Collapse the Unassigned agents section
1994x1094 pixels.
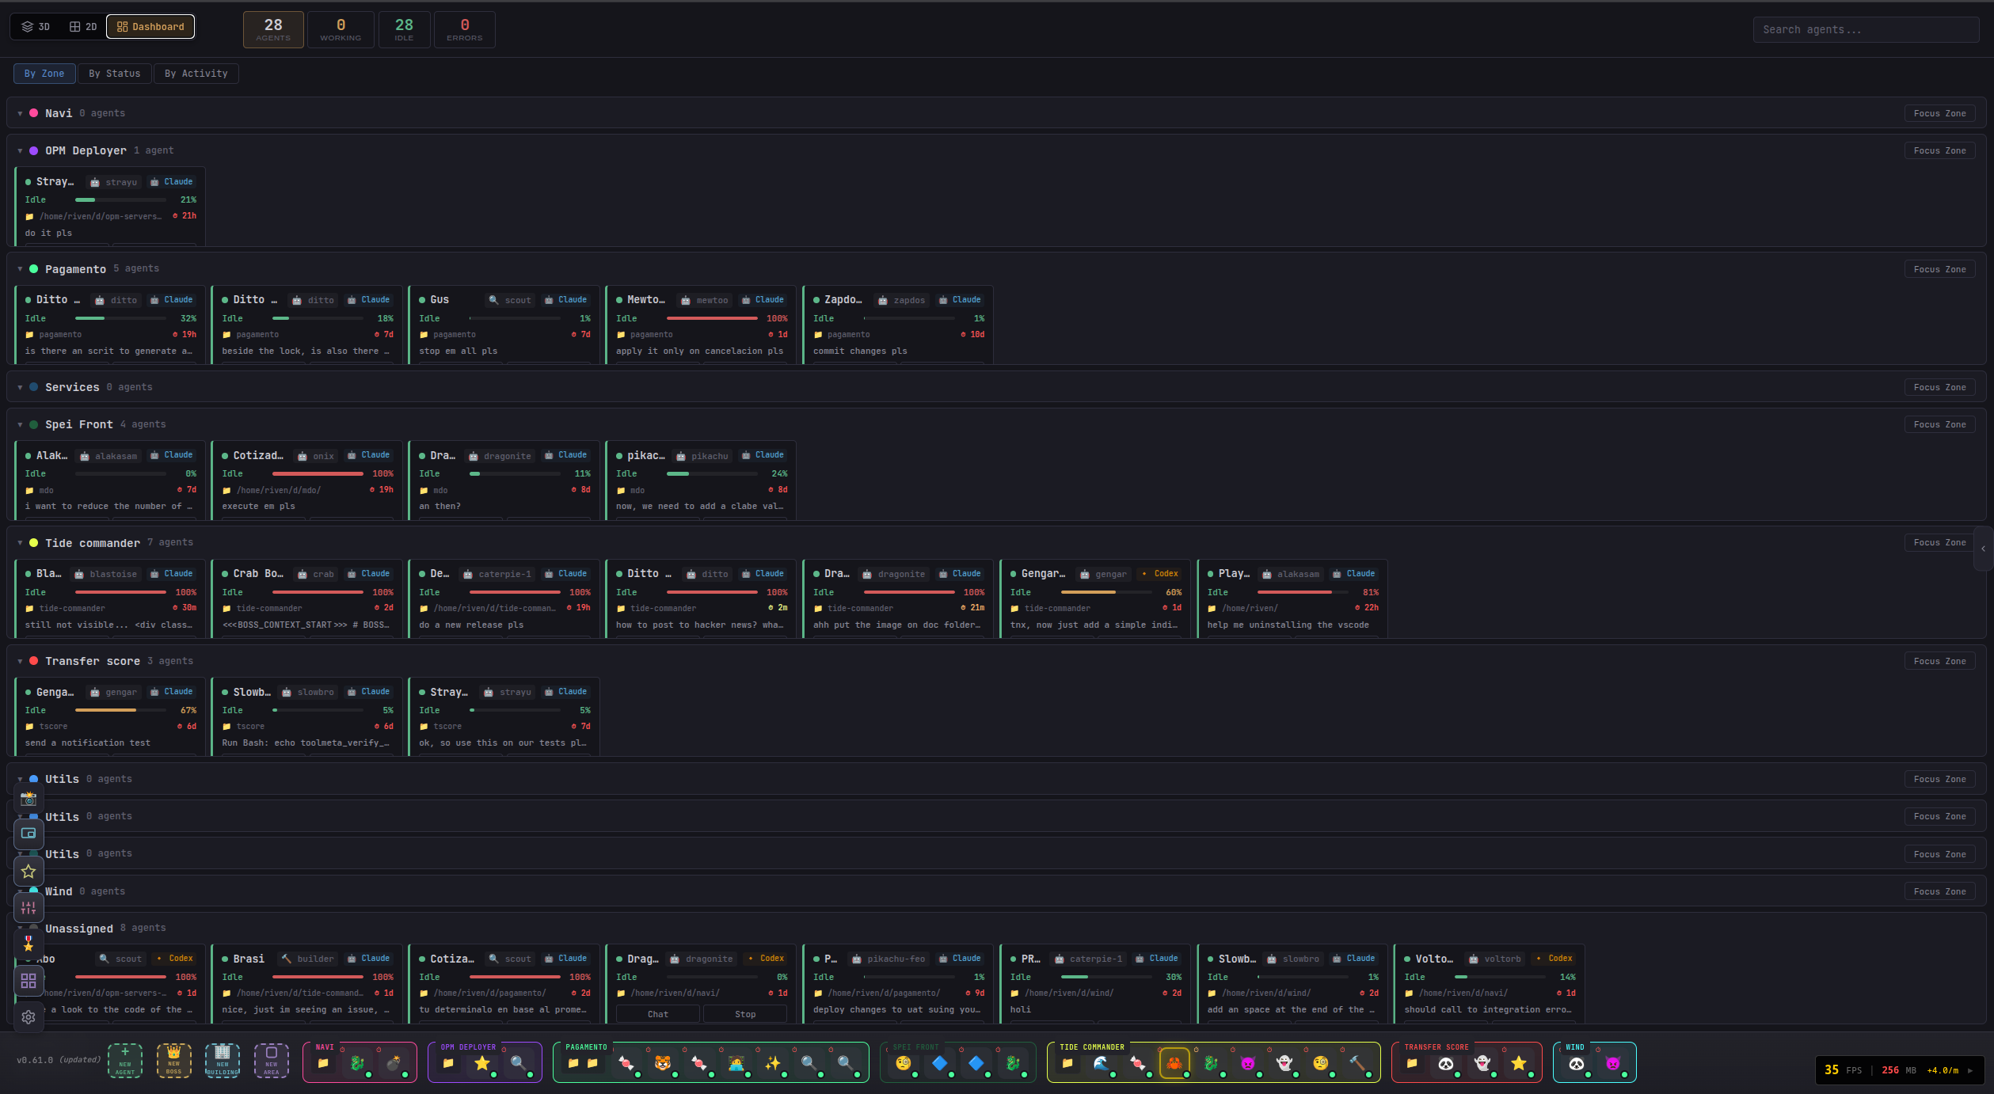coord(20,928)
